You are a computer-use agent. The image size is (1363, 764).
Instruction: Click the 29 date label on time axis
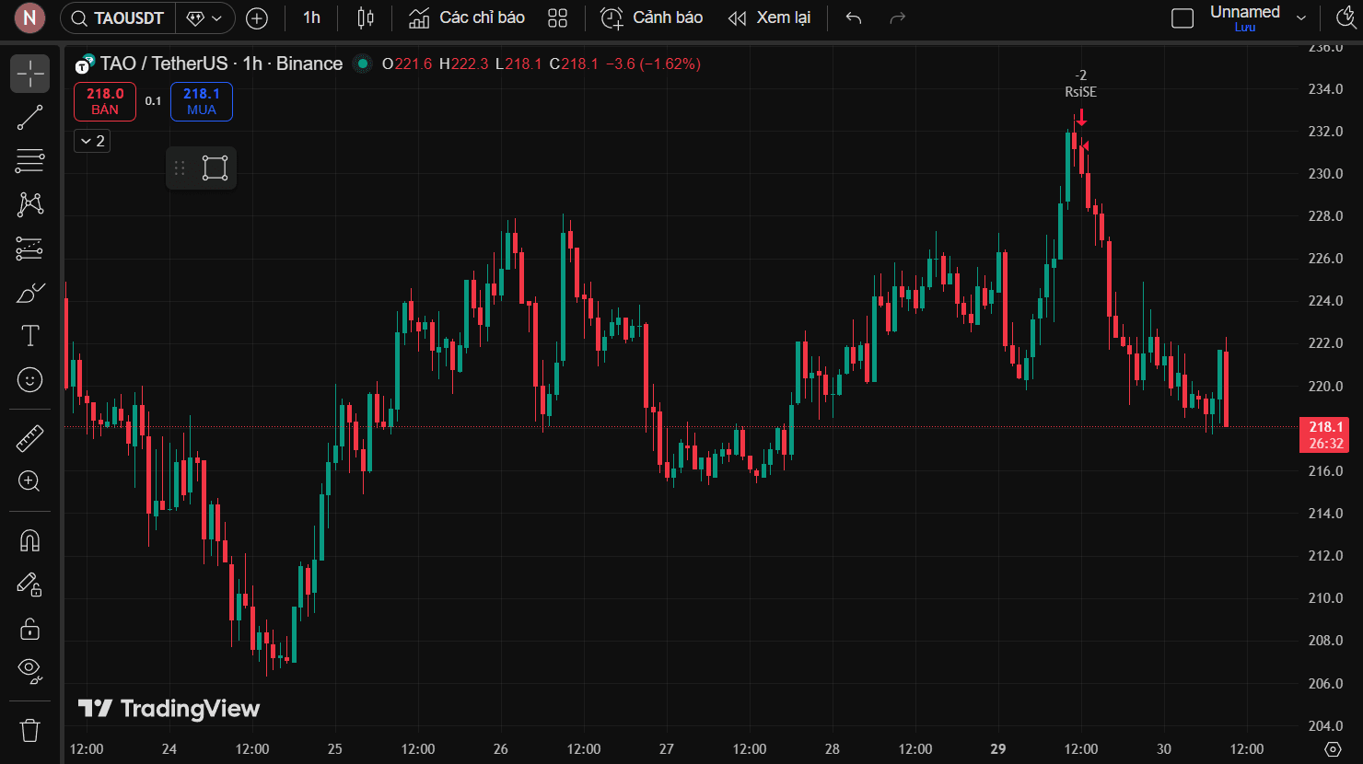998,748
